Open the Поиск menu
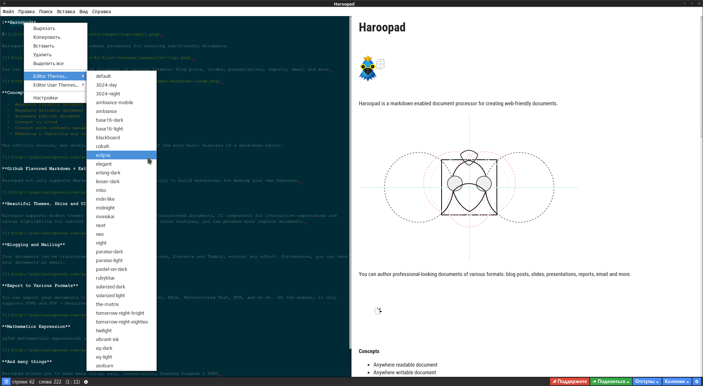This screenshot has height=386, width=703. click(x=46, y=12)
